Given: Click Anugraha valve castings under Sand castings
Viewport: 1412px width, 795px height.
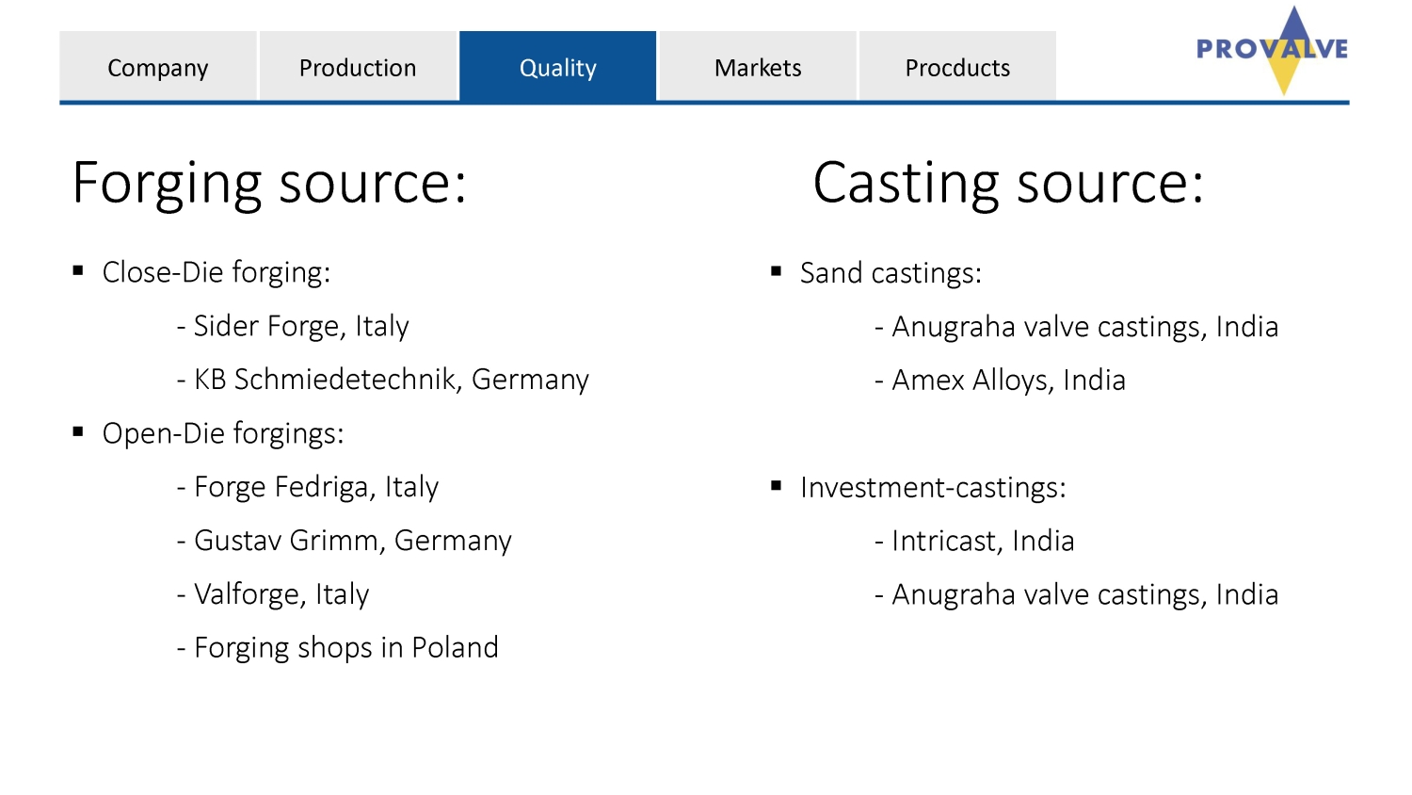Looking at the screenshot, I should 1076,327.
